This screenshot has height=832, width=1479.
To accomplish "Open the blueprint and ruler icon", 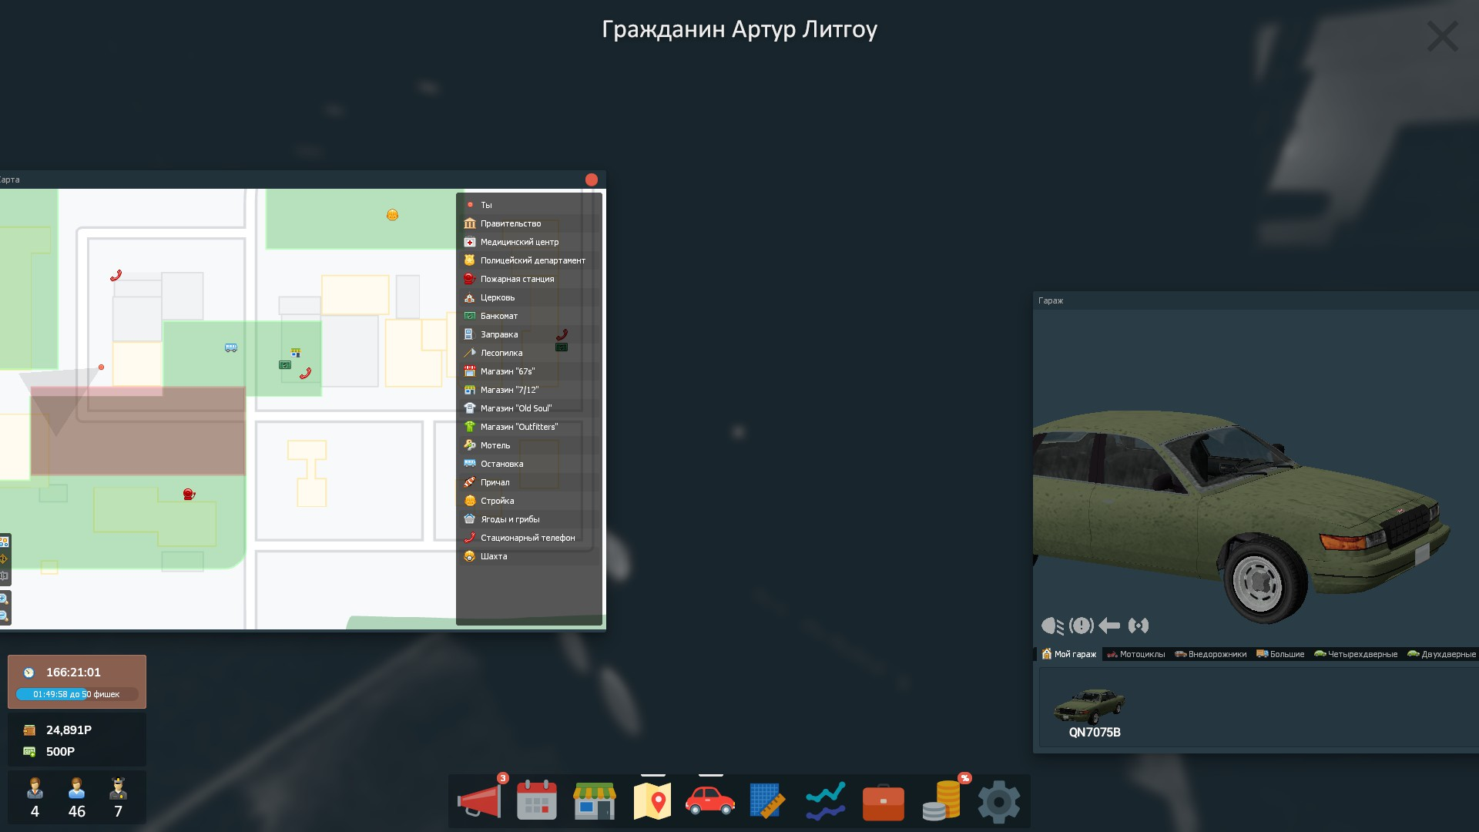I will pyautogui.click(x=767, y=801).
